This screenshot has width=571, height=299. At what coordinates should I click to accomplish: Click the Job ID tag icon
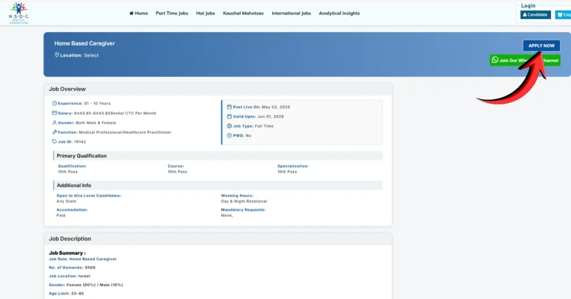(x=54, y=142)
